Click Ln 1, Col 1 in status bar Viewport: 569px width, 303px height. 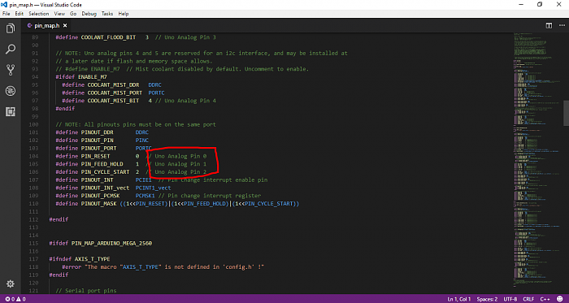click(459, 300)
